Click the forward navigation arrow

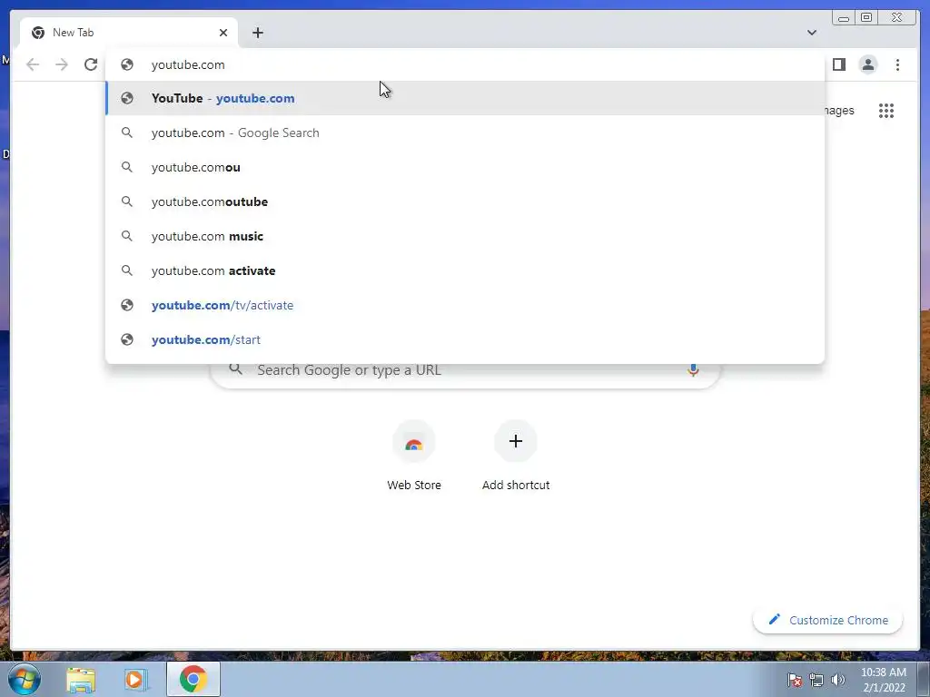62,64
